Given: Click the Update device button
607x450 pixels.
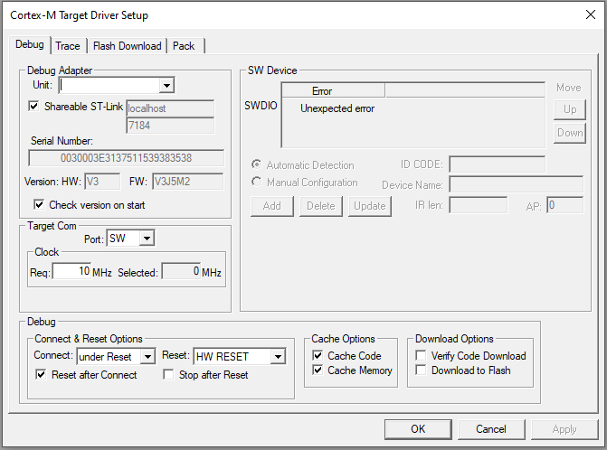Looking at the screenshot, I should point(370,206).
